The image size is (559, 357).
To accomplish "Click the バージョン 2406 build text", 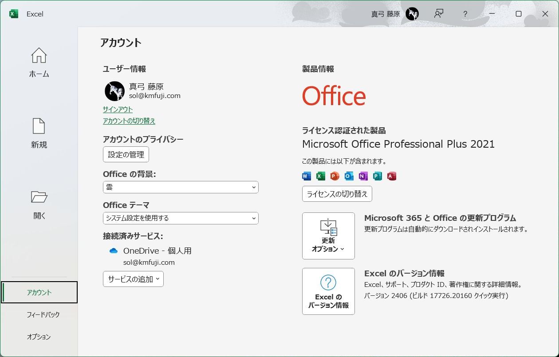I will [x=436, y=295].
